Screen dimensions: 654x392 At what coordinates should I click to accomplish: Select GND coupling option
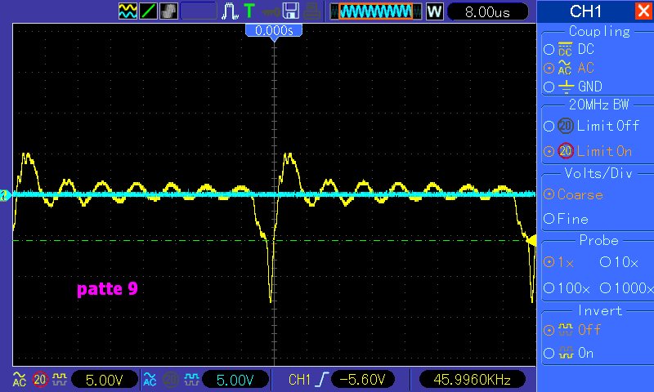click(580, 87)
